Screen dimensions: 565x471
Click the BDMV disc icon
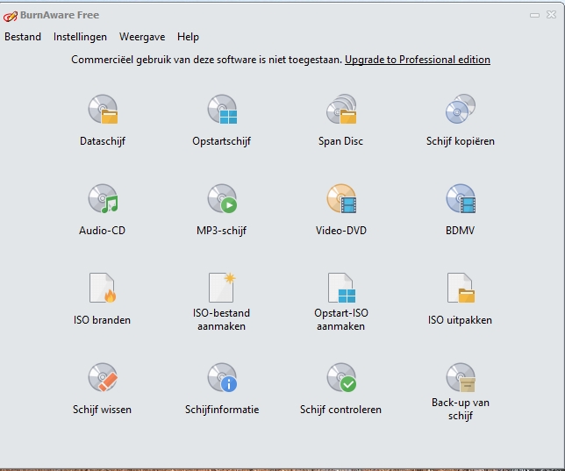coord(461,200)
